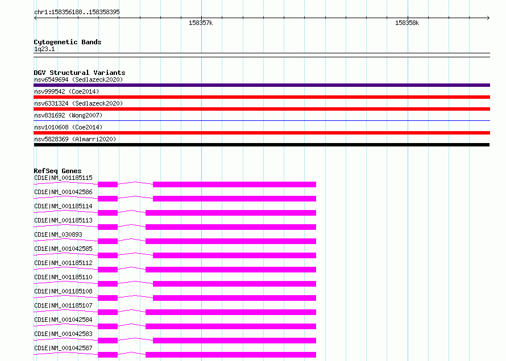
Task: Click the small exon of NM_001185108
Action: (x=108, y=298)
